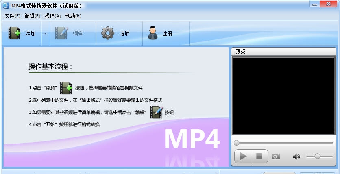This screenshot has width=340, height=174.
Task: Play the preview video
Action: pyautogui.click(x=243, y=156)
